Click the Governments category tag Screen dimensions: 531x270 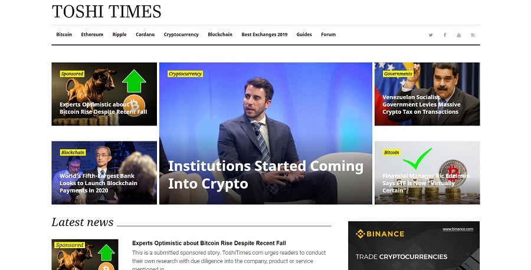point(398,74)
